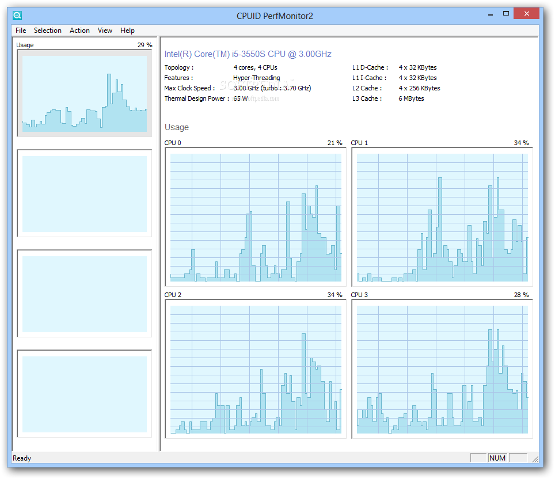This screenshot has height=479, width=555.
Task: Click the 'L3 Cache :' label
Action: (x=367, y=98)
